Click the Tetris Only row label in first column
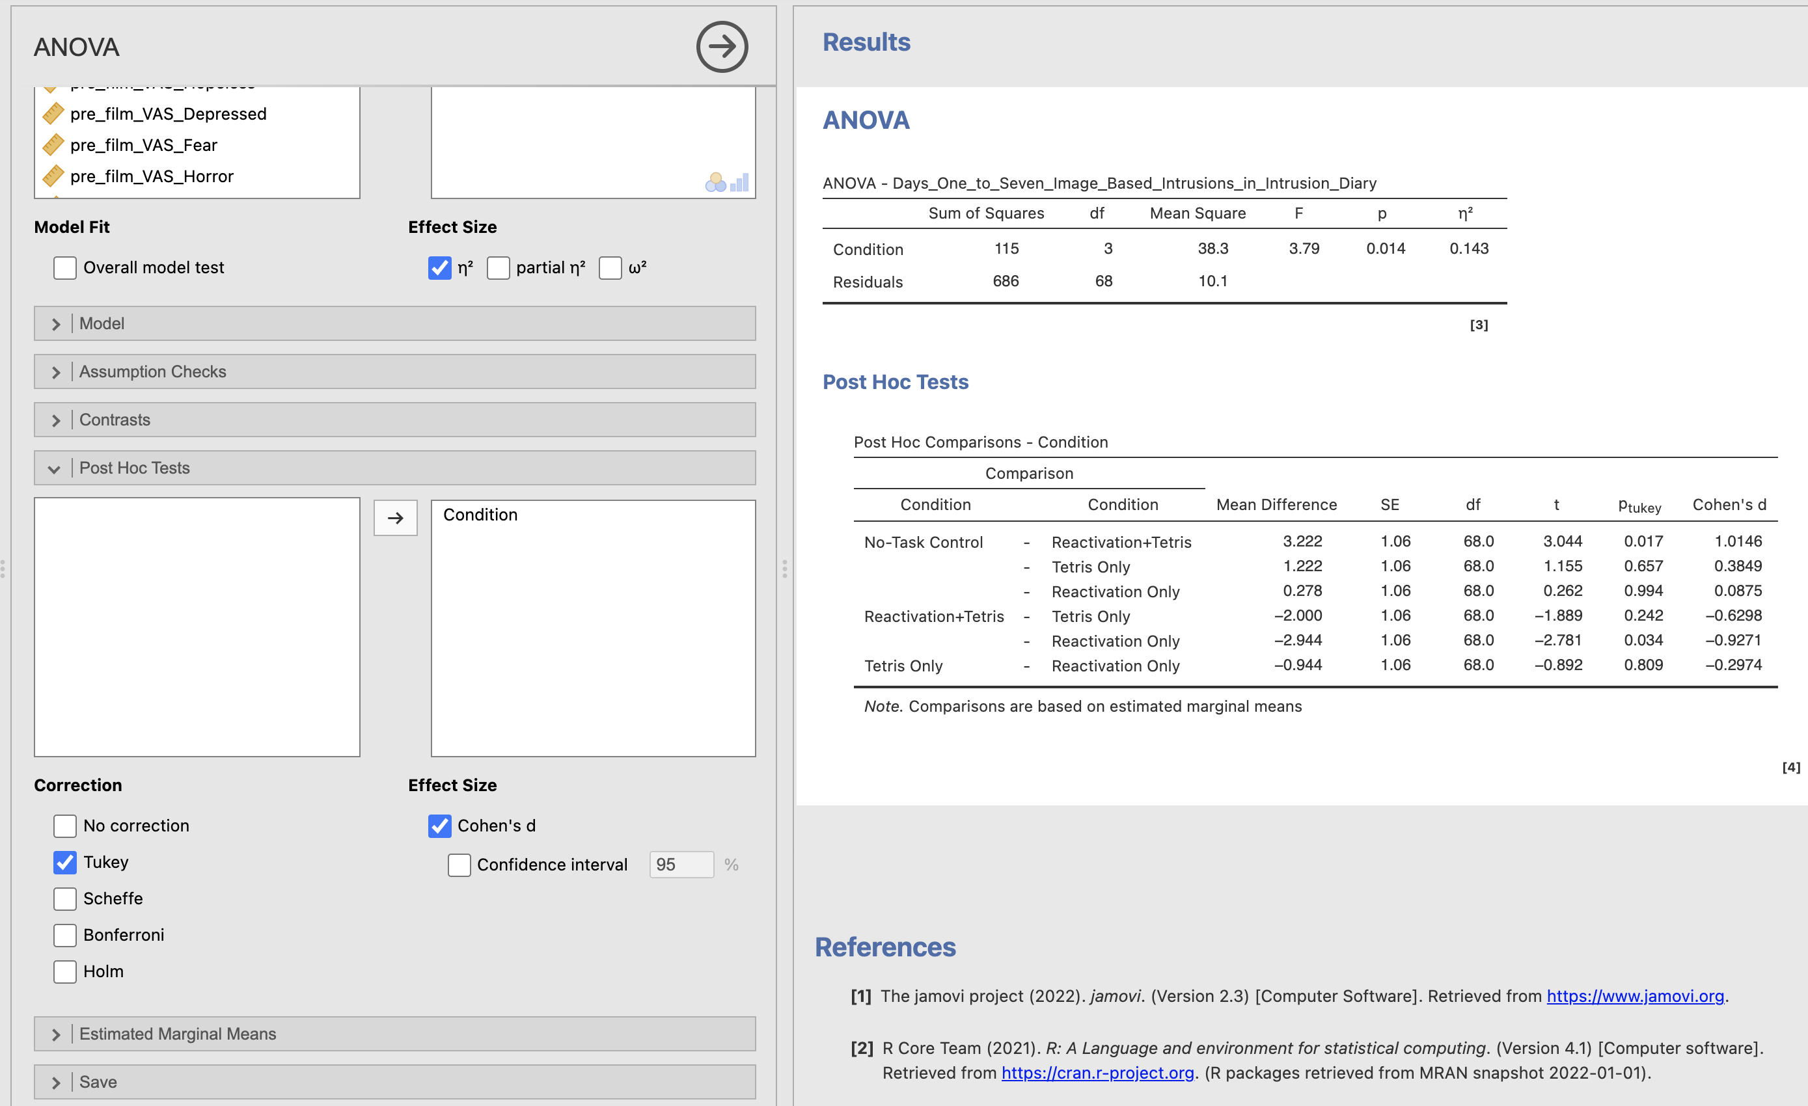Viewport: 1808px width, 1106px height. pos(903,666)
